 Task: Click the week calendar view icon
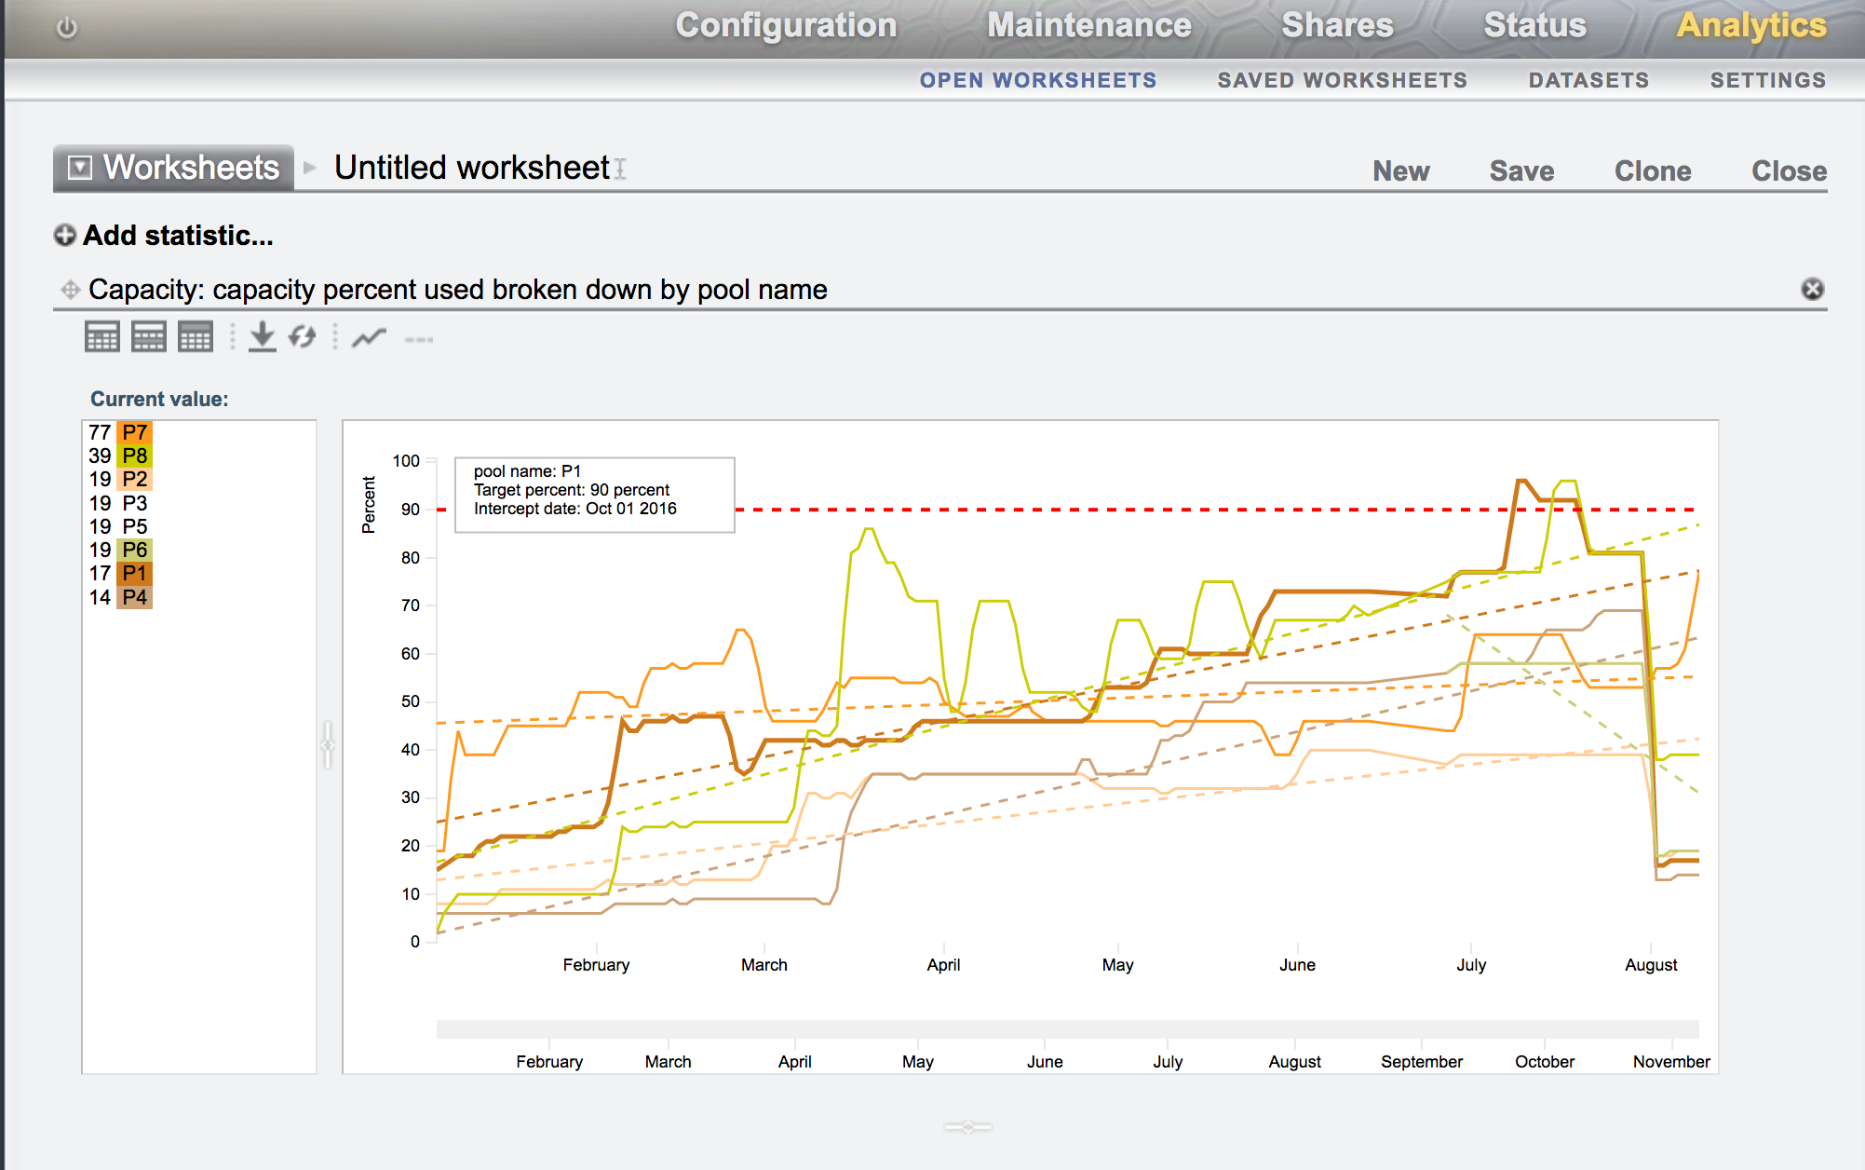pos(149,337)
